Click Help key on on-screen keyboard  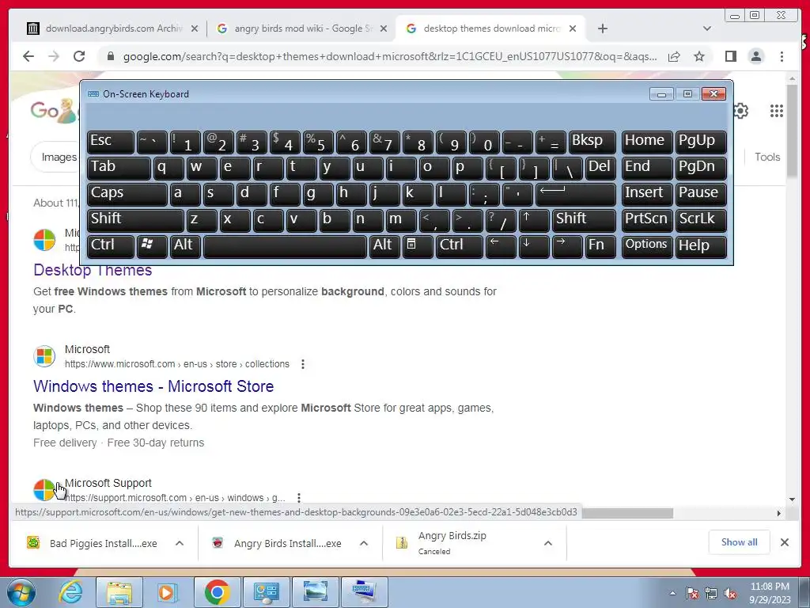pyautogui.click(x=701, y=246)
